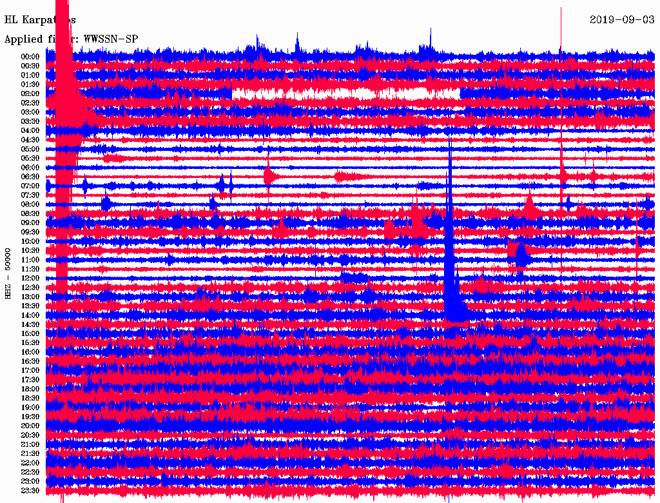Click the tall blue spike in the plot center
This screenshot has height=503, width=660.
[451, 245]
